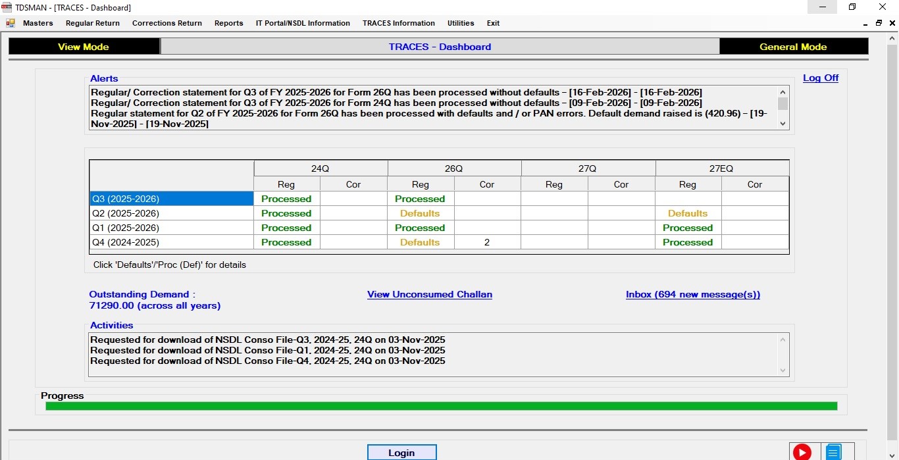Select the Q3 (2025-2026) row header
Image resolution: width=899 pixels, height=460 pixels.
(x=171, y=199)
